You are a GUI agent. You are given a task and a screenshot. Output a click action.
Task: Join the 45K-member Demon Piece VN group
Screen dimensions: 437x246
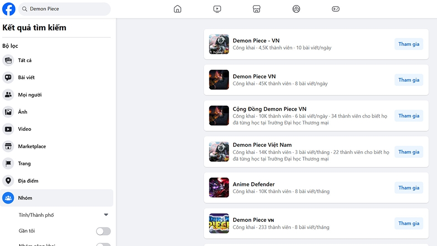(409, 80)
